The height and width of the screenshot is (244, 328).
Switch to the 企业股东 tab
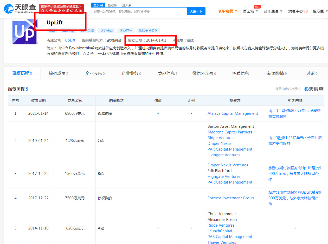tap(95, 73)
